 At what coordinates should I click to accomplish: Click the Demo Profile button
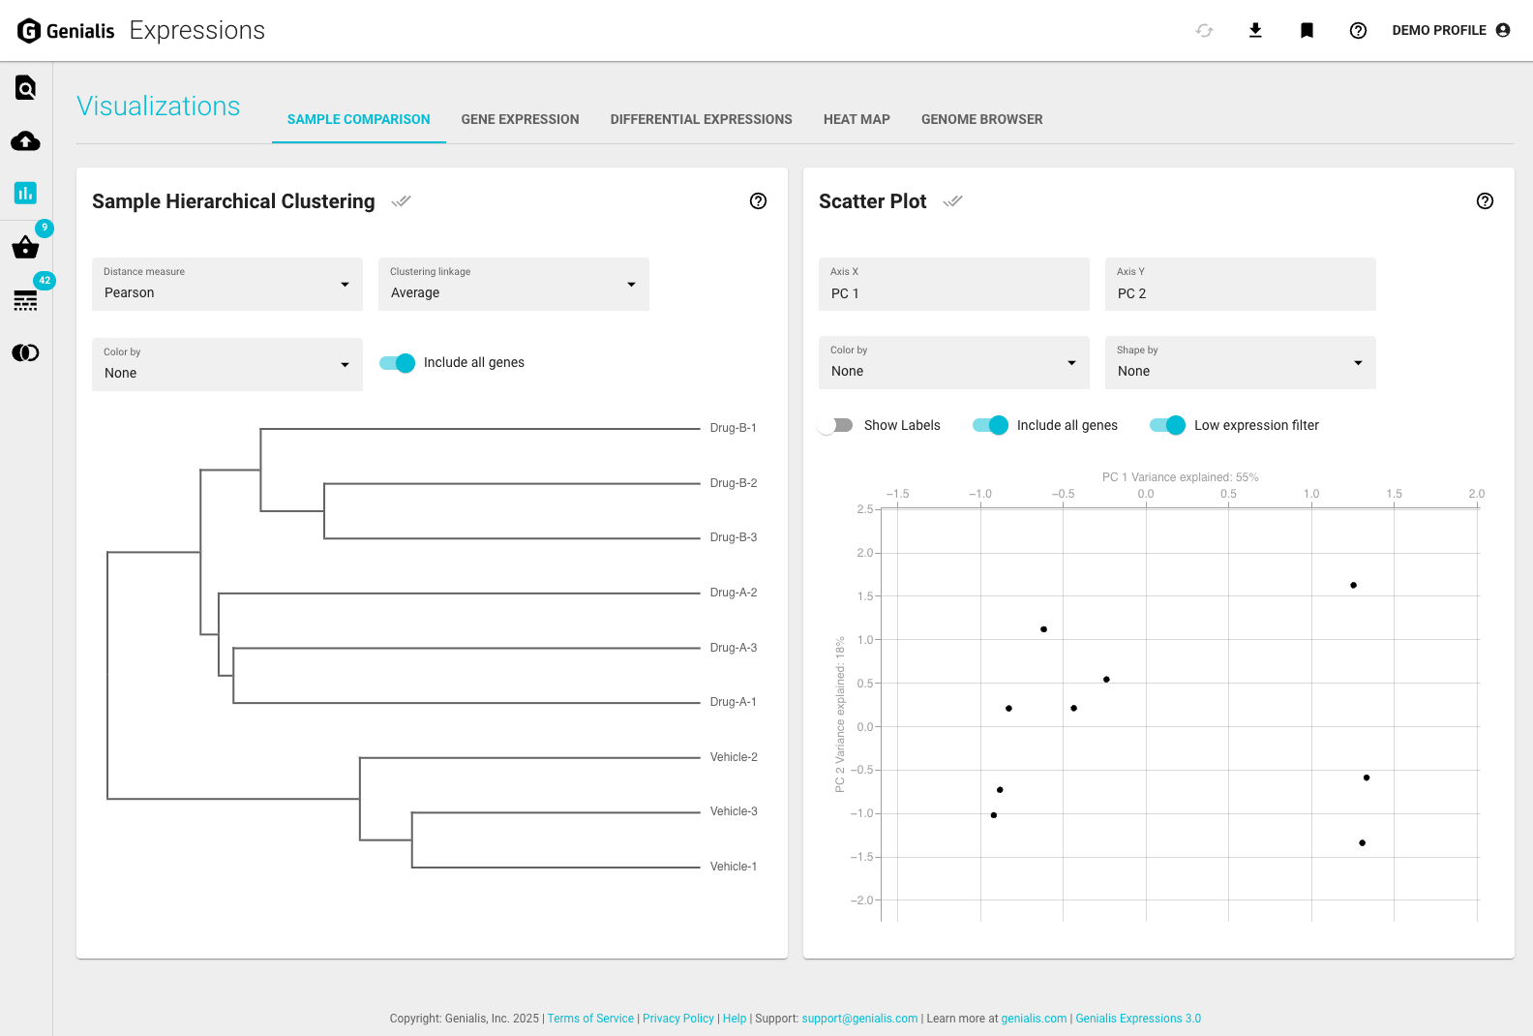click(1450, 31)
